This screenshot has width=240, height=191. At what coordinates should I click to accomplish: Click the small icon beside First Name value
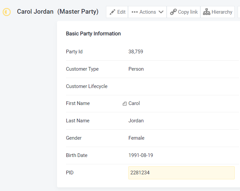point(125,104)
